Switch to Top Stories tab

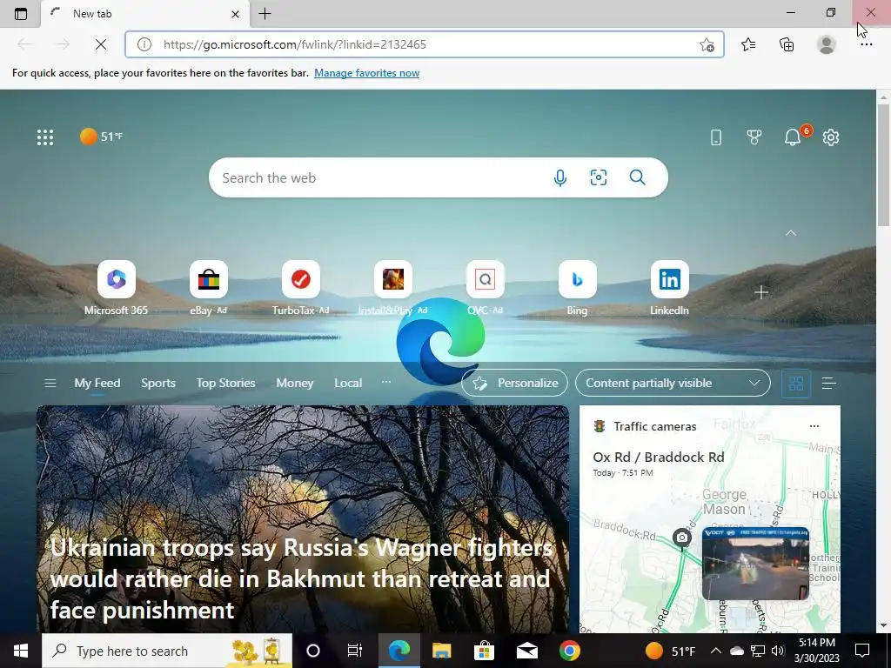point(225,383)
